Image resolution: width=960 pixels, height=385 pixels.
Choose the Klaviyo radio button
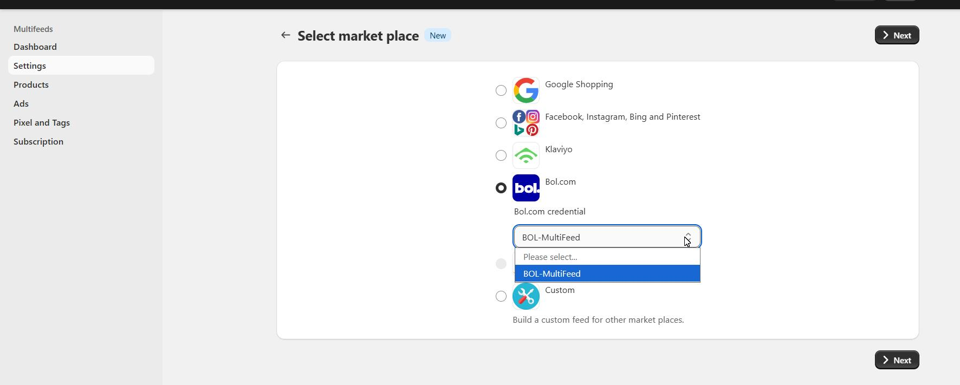501,155
